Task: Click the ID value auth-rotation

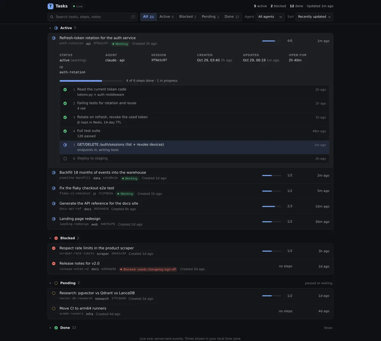Action: click(x=72, y=72)
